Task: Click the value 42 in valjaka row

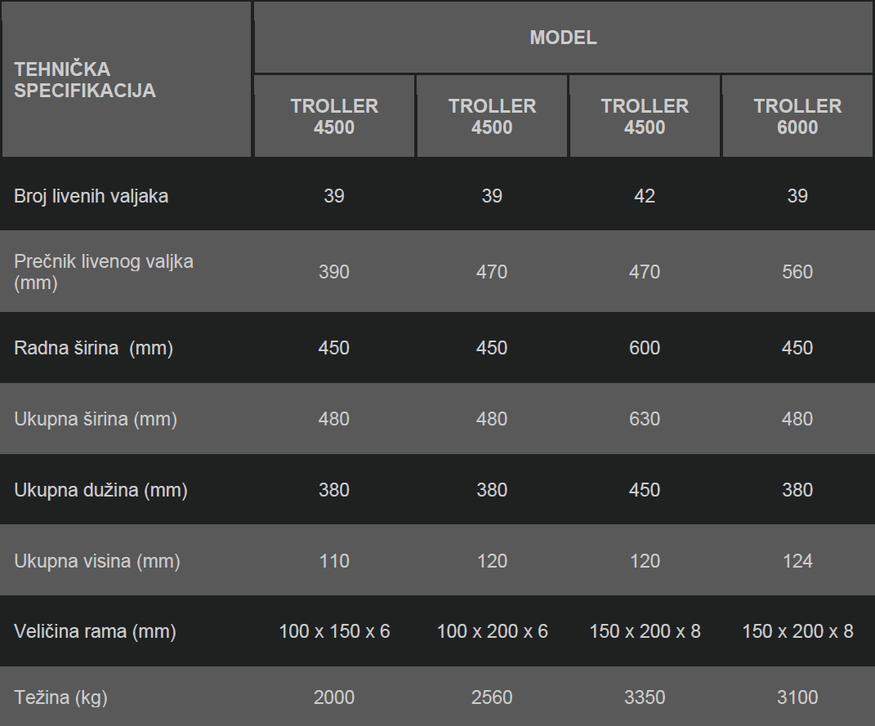Action: (645, 196)
